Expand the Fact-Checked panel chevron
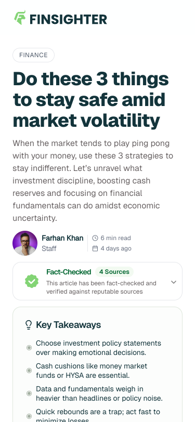The height and width of the screenshot is (422, 195). (x=174, y=282)
